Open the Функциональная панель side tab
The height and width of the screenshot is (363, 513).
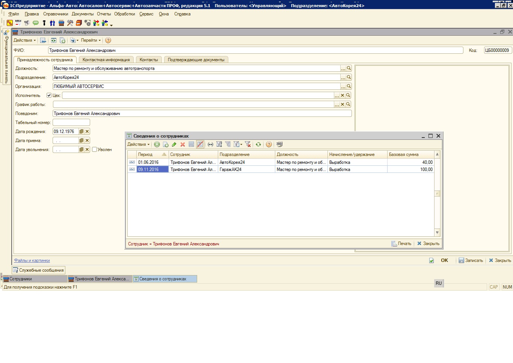click(x=6, y=57)
